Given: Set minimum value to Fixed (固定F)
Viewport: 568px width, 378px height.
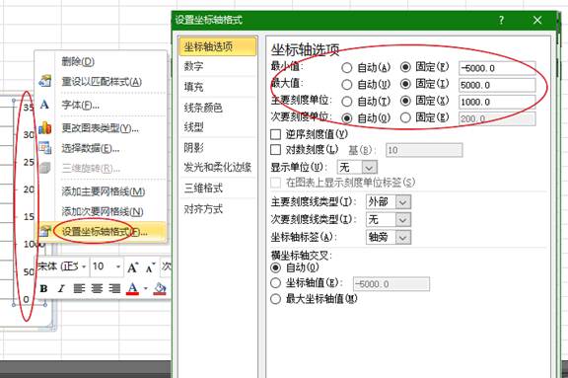Looking at the screenshot, I should pyautogui.click(x=405, y=67).
